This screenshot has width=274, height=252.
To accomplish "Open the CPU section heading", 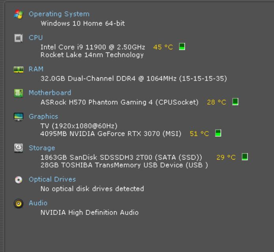I will click(35, 38).
